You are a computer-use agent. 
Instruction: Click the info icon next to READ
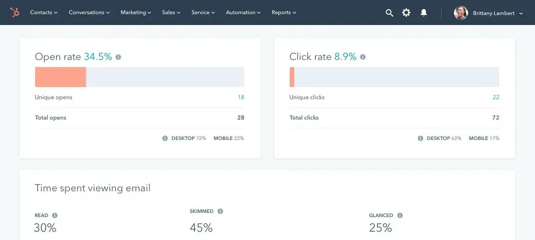pos(55,215)
